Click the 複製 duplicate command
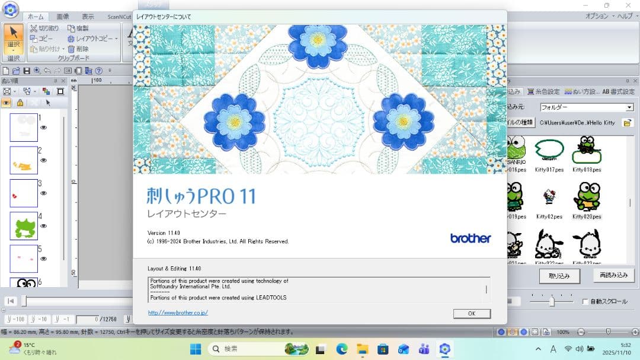640x360 pixels. coord(78,28)
